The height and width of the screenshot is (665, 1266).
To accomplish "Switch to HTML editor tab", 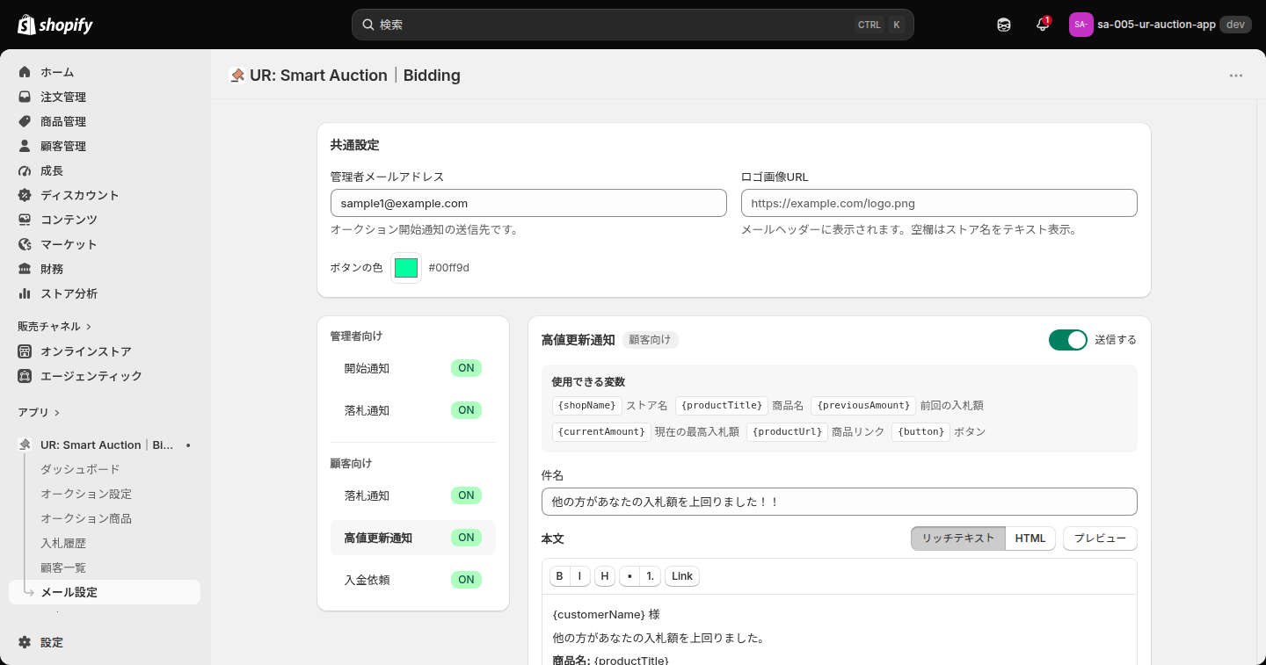I will tap(1030, 539).
